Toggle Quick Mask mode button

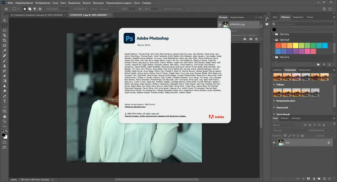(5, 142)
